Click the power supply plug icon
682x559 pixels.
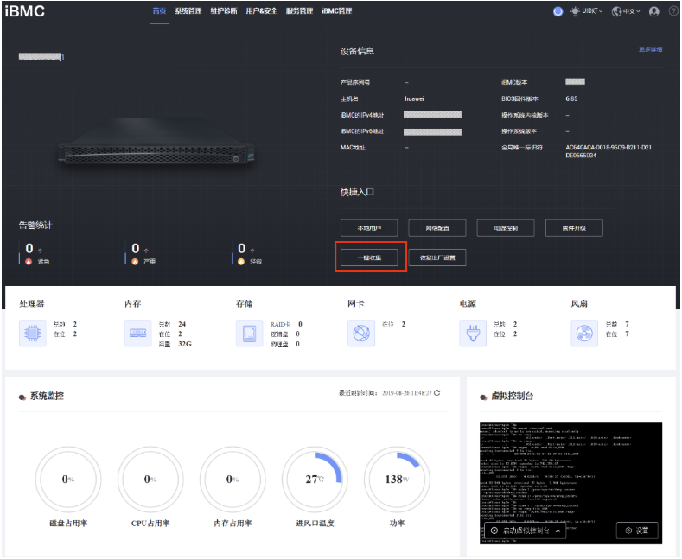click(x=473, y=333)
